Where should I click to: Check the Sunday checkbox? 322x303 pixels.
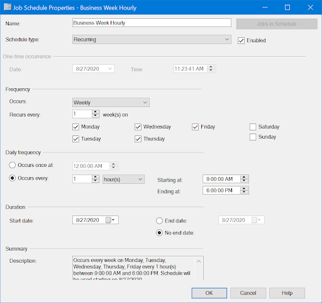(253, 137)
